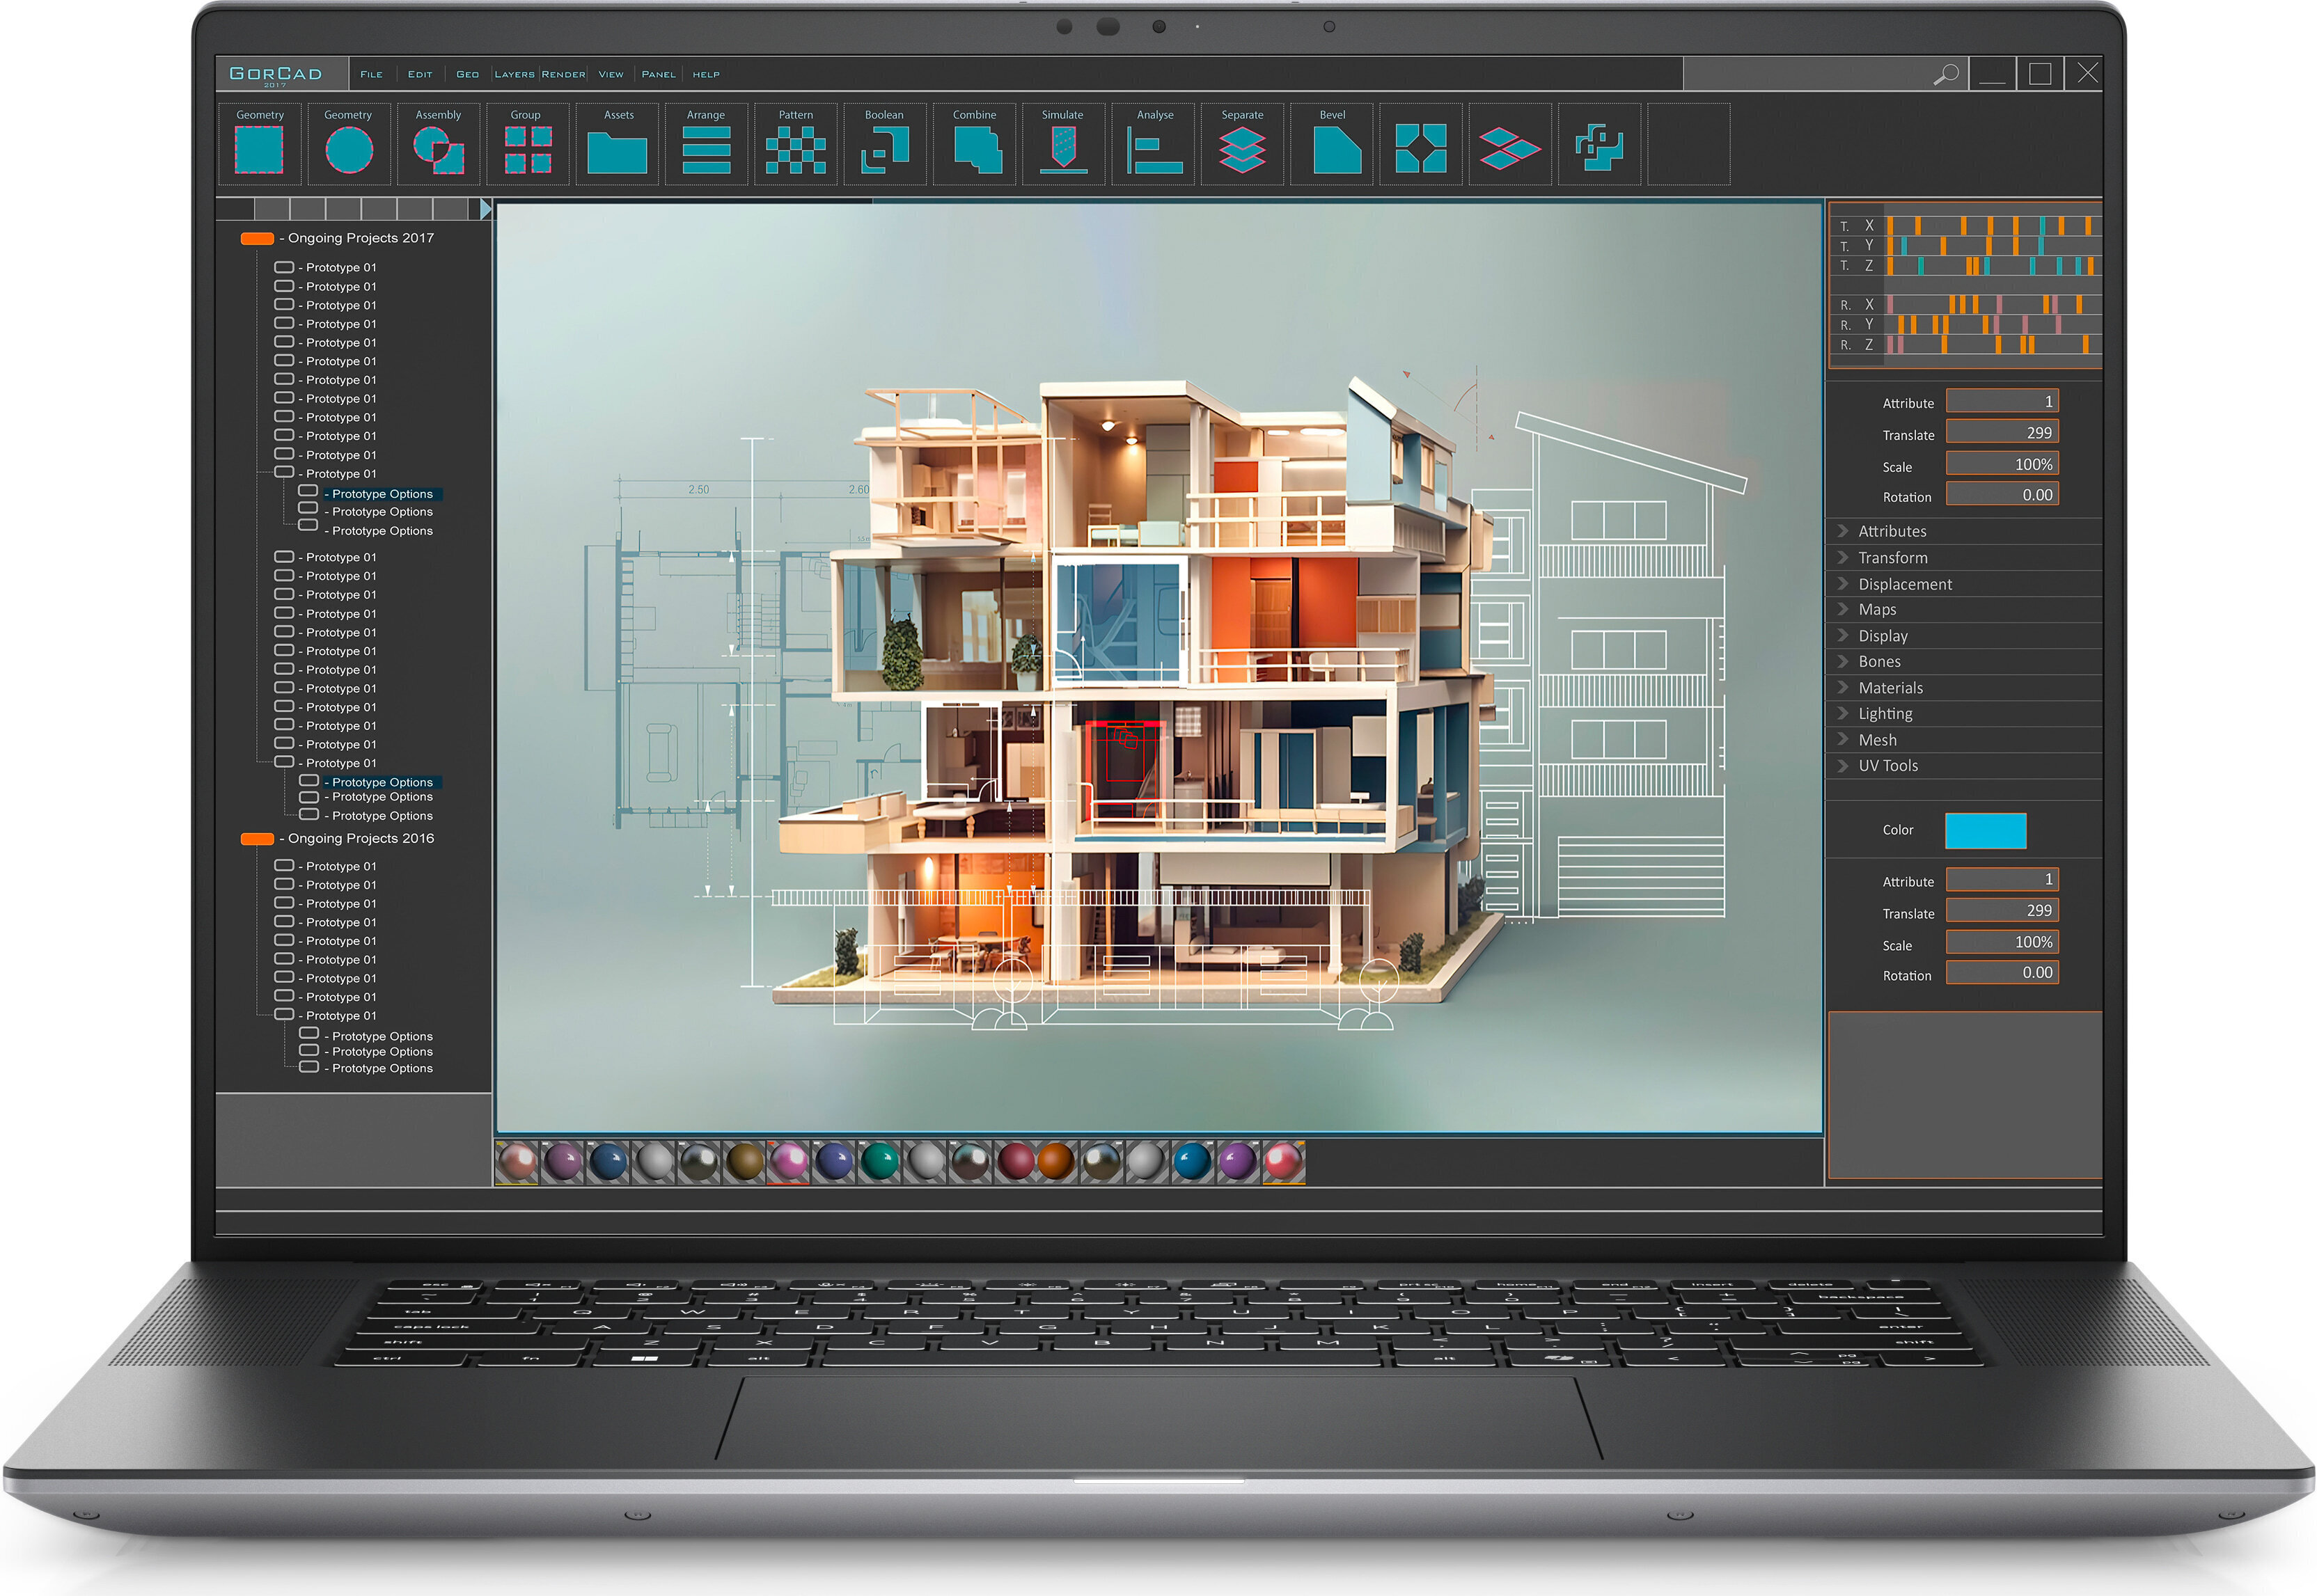Expand the Lighting section
Image resolution: width=2317 pixels, height=1596 pixels.
pyautogui.click(x=1885, y=714)
